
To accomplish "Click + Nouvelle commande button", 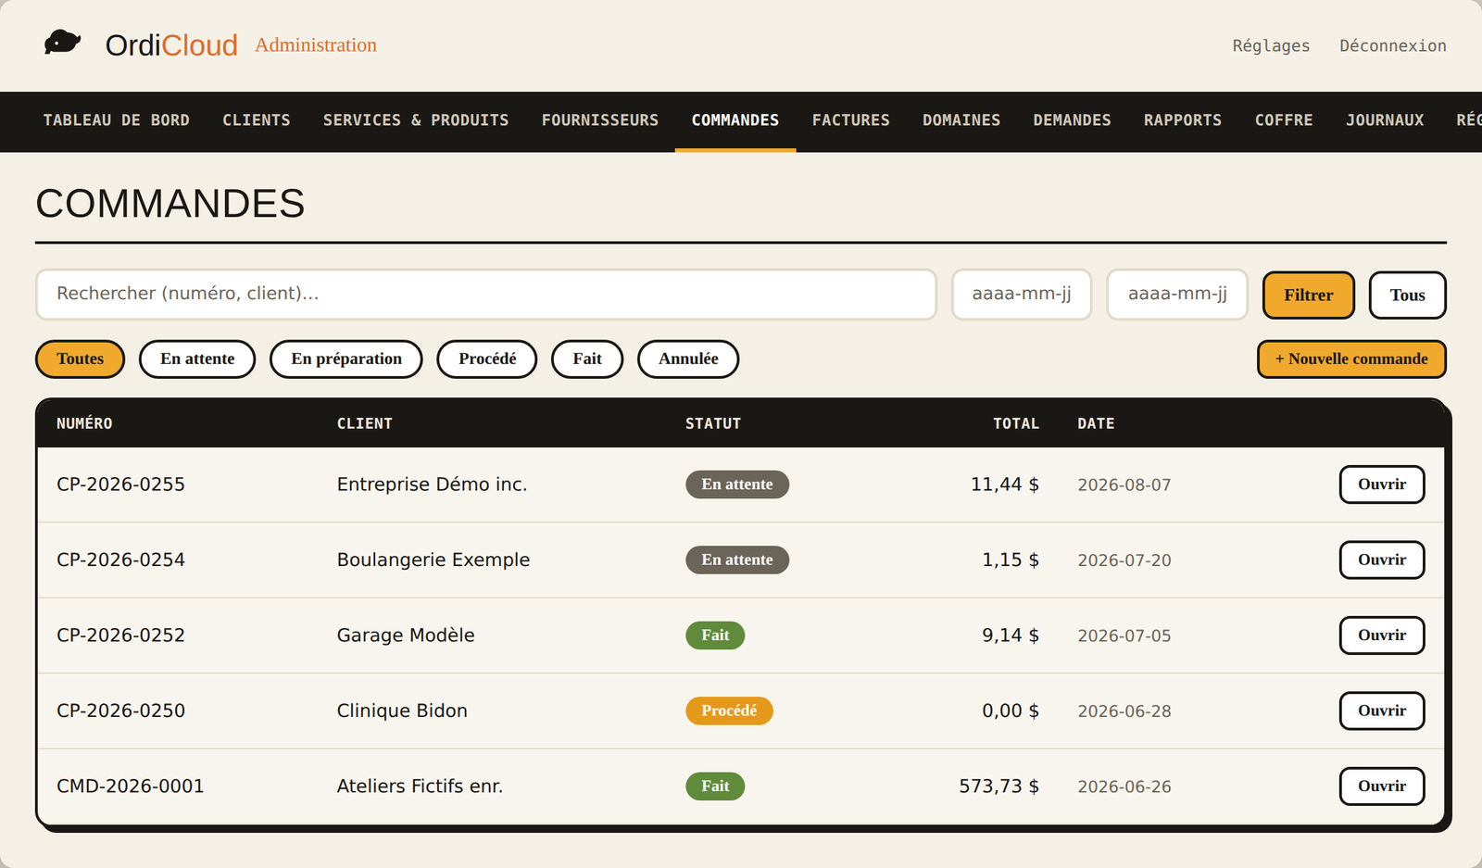I will [1351, 359].
